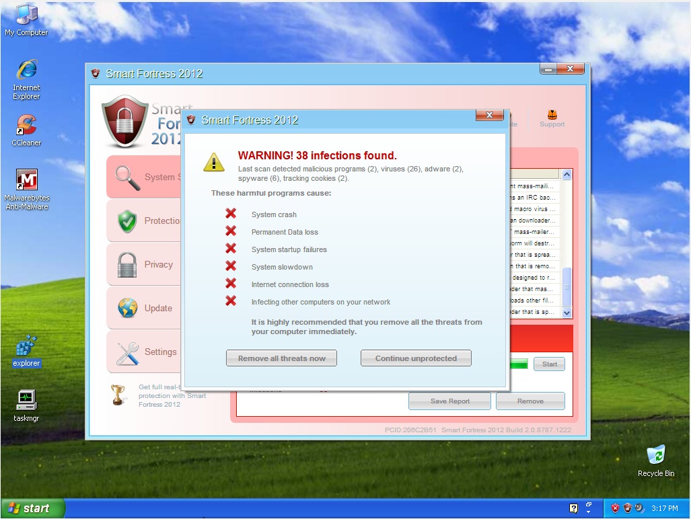Click the yellow warning triangle icon in dialog

pyautogui.click(x=214, y=162)
